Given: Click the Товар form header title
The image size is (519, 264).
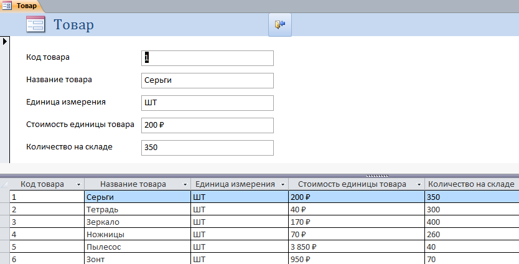Looking at the screenshot, I should [x=74, y=25].
